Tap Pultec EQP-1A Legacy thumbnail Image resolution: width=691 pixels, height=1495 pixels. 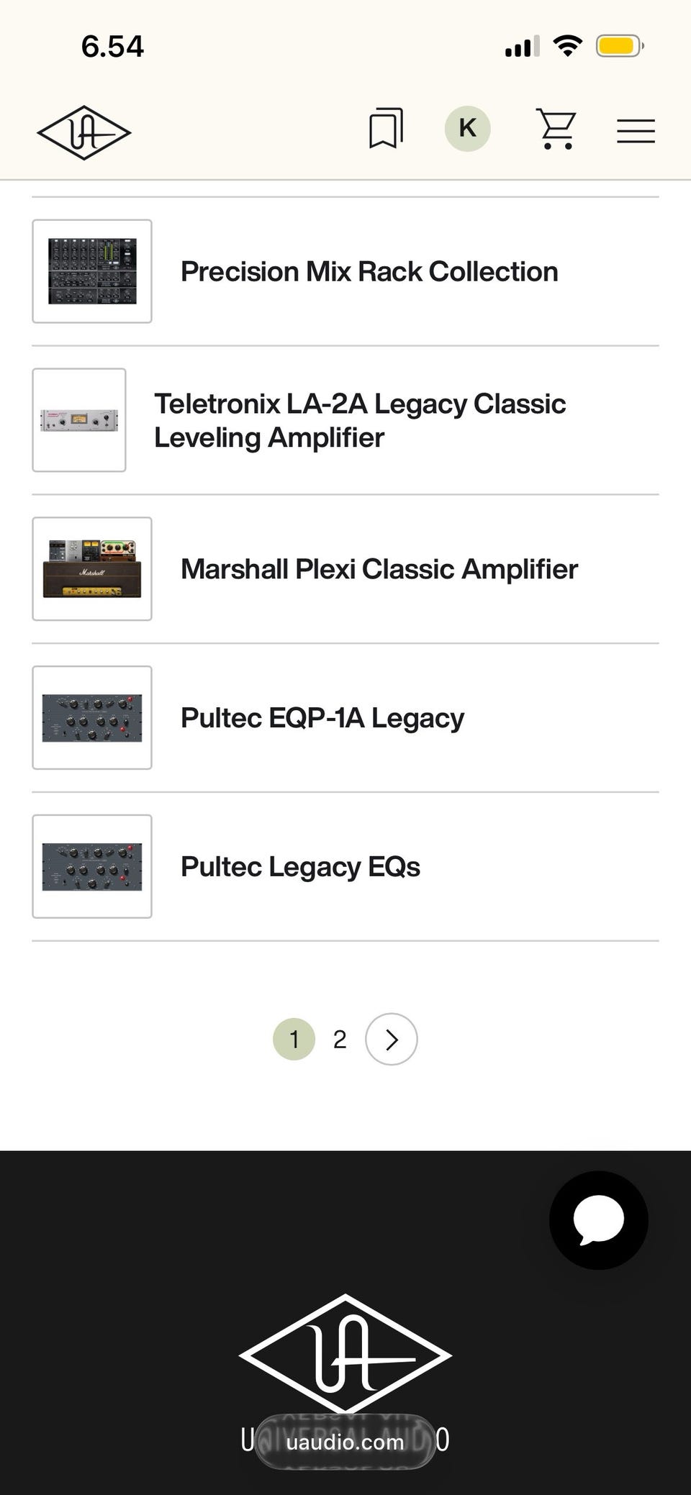[x=92, y=718]
